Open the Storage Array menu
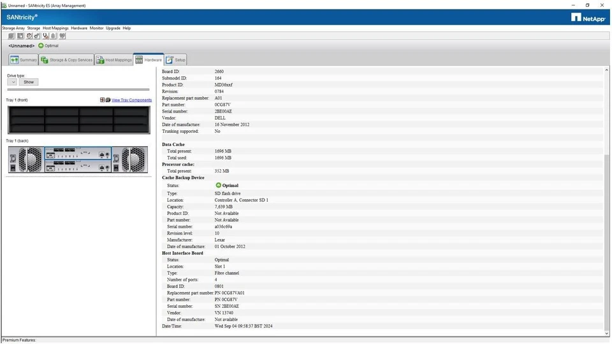The width and height of the screenshot is (612, 344). tap(13, 28)
